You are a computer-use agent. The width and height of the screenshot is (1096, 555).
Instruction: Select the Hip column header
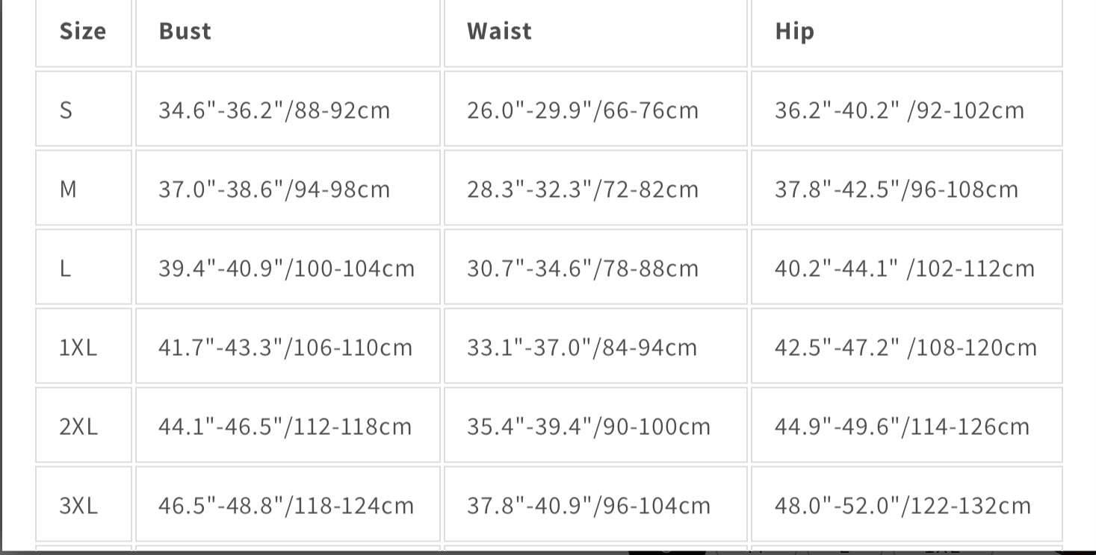(906, 31)
